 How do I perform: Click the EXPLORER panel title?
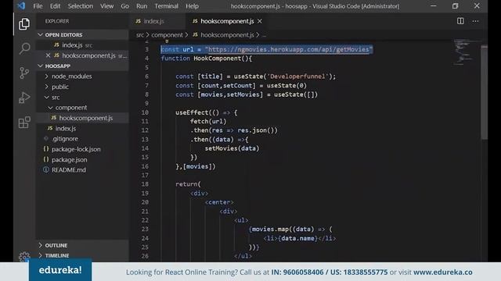[57, 21]
